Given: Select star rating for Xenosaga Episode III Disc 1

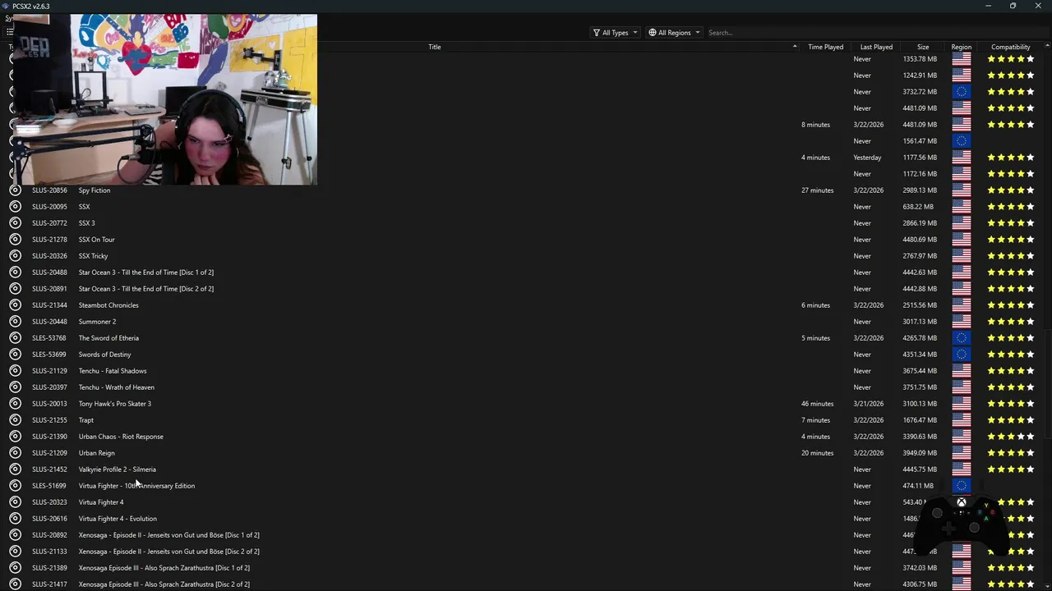Looking at the screenshot, I should [x=1011, y=567].
